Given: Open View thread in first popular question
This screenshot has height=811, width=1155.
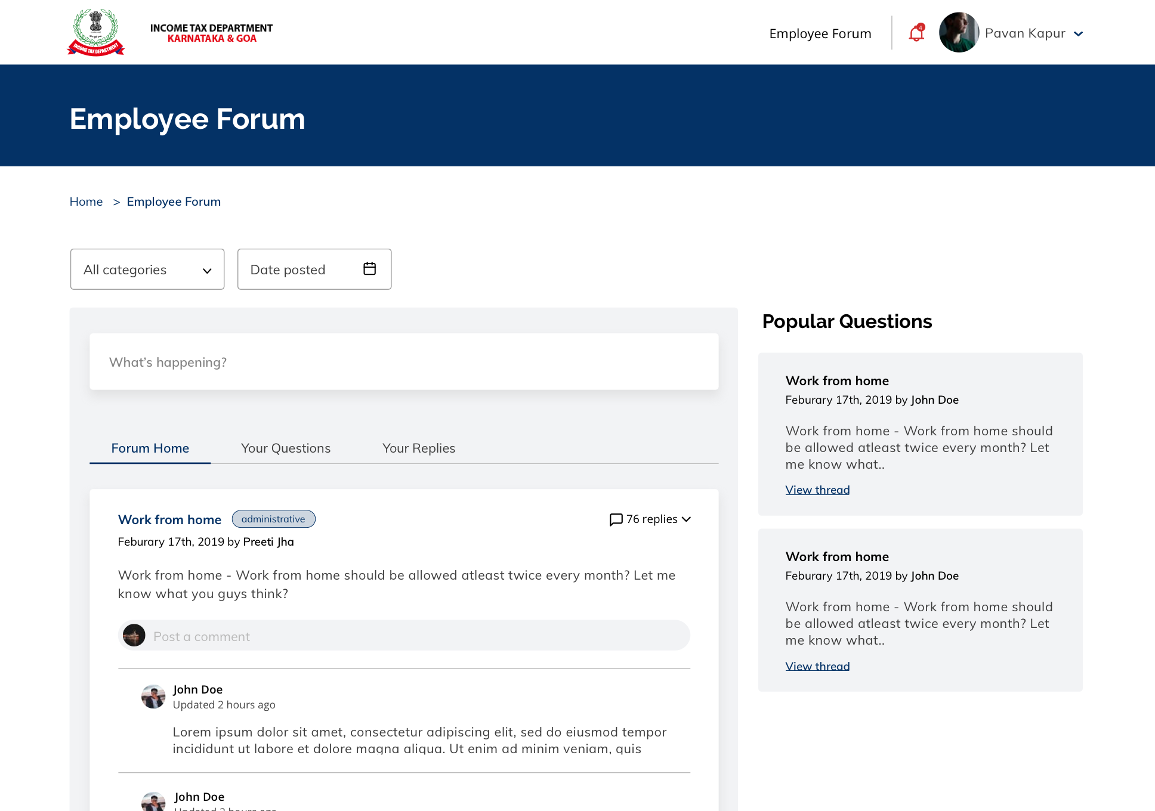Looking at the screenshot, I should (x=817, y=490).
